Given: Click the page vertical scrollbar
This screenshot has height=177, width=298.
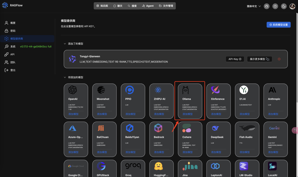Looking at the screenshot, I should (297, 58).
